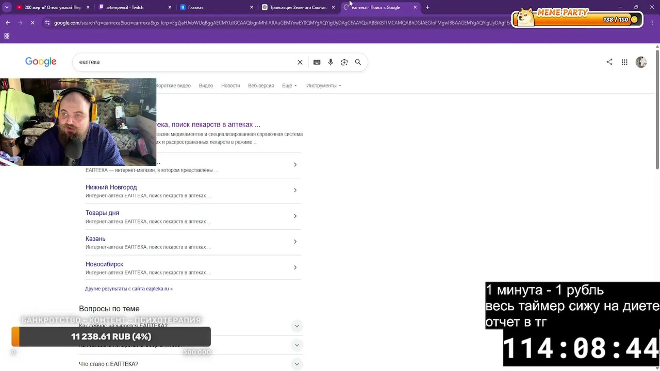Share these search results
This screenshot has height=371, width=660.
(x=609, y=62)
